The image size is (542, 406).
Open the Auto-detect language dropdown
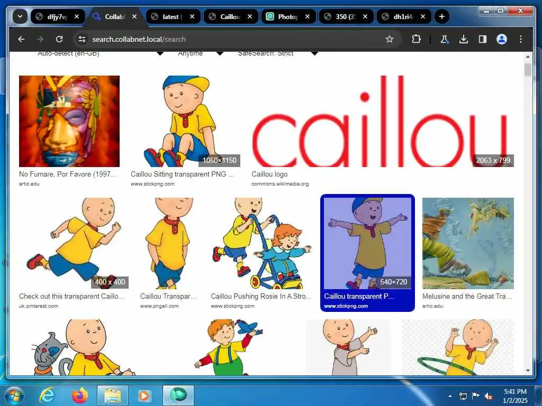point(100,53)
